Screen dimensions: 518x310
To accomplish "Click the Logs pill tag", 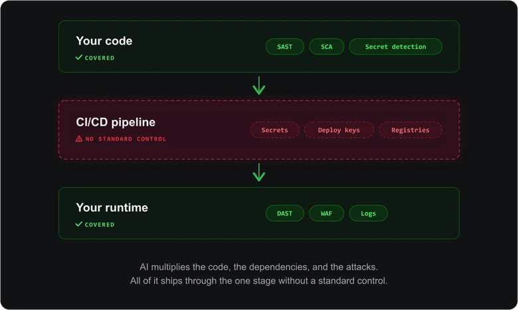I will (368, 213).
